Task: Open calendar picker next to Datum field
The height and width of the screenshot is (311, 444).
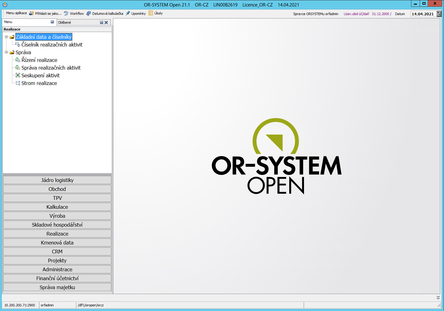Action: [x=439, y=14]
